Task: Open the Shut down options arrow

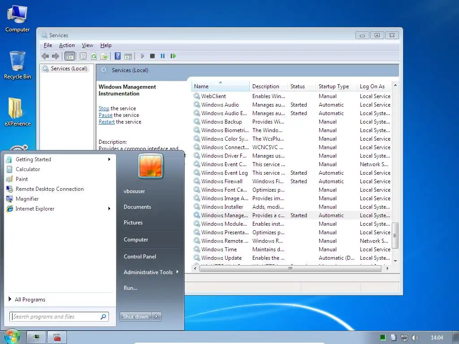Action: (x=156, y=317)
